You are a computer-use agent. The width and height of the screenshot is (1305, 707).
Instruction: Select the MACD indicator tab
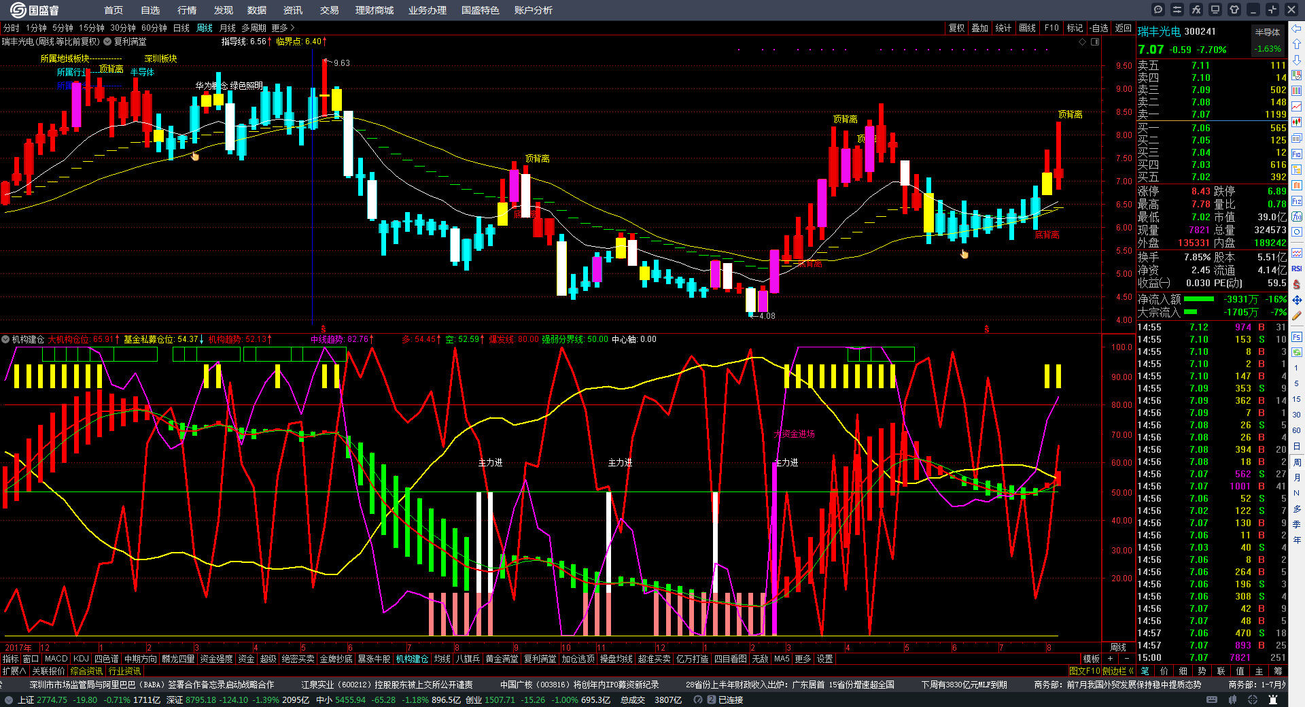[x=56, y=659]
